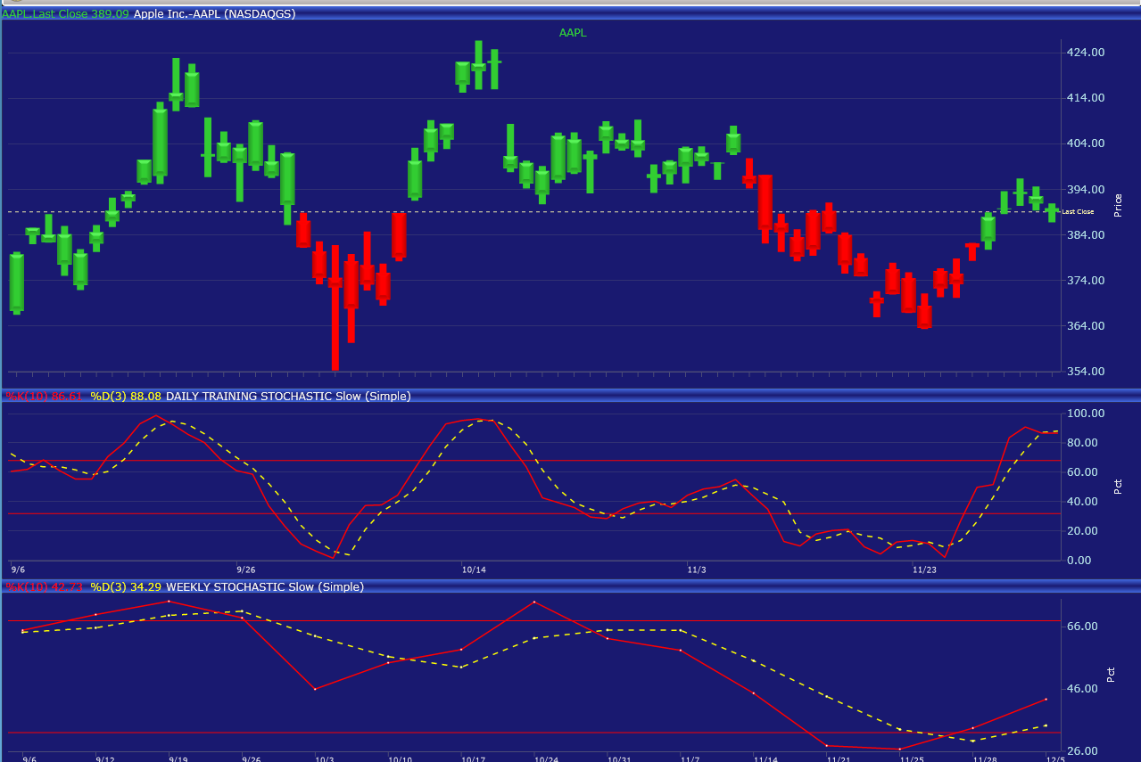Click the 10/24 date label on the weekly axis

(x=546, y=758)
